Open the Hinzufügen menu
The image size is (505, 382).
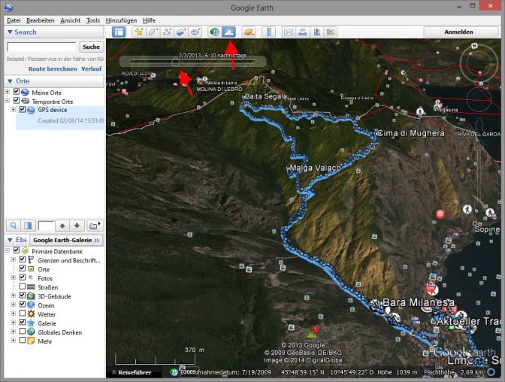click(x=121, y=20)
